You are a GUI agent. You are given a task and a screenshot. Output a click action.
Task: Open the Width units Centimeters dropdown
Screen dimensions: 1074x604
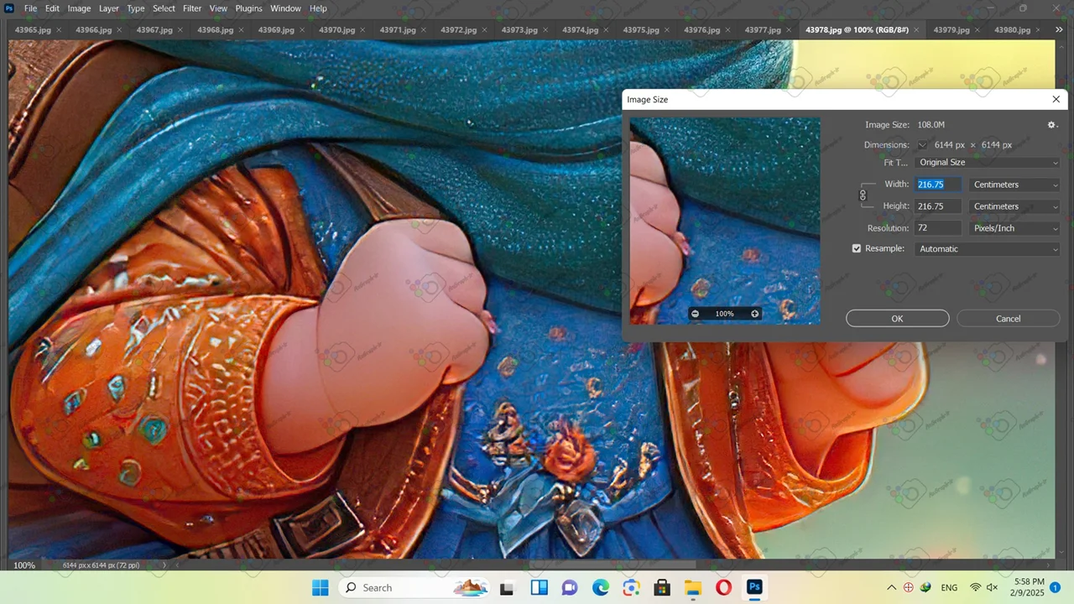[1014, 185]
